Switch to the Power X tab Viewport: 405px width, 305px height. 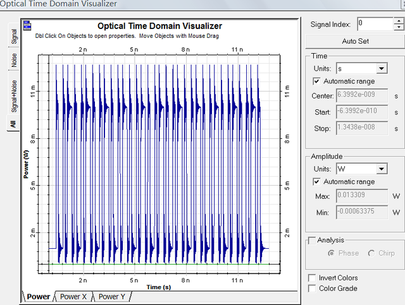(73, 297)
